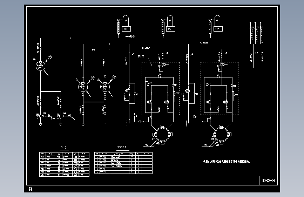304x197 pixels.
Task: Click the ??? box beneath compressor 1#
Action: click(126, 29)
